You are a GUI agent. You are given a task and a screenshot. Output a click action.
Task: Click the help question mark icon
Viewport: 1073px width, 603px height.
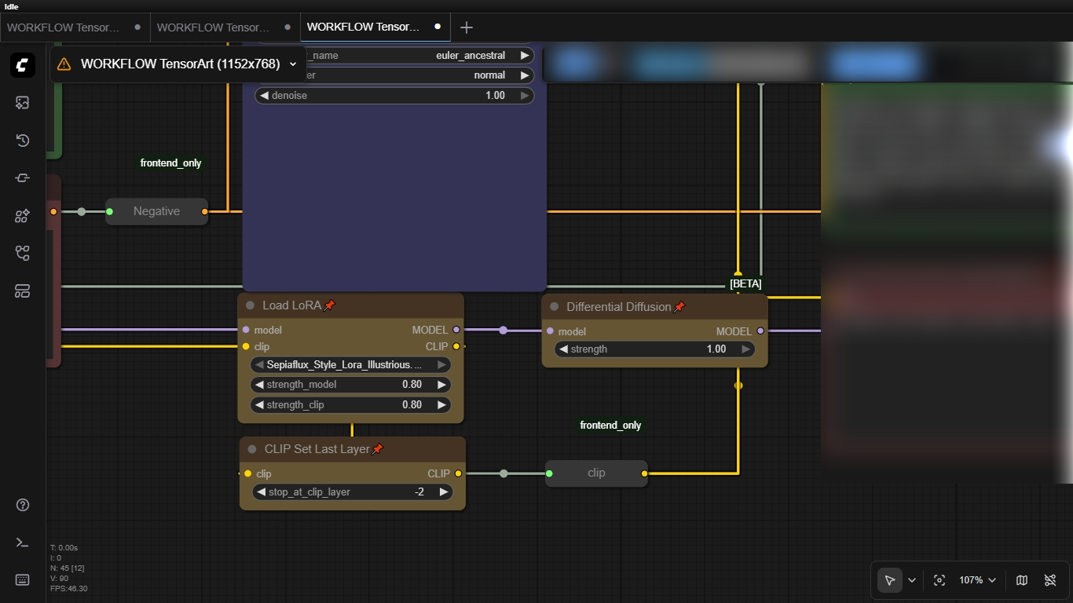pyautogui.click(x=22, y=505)
